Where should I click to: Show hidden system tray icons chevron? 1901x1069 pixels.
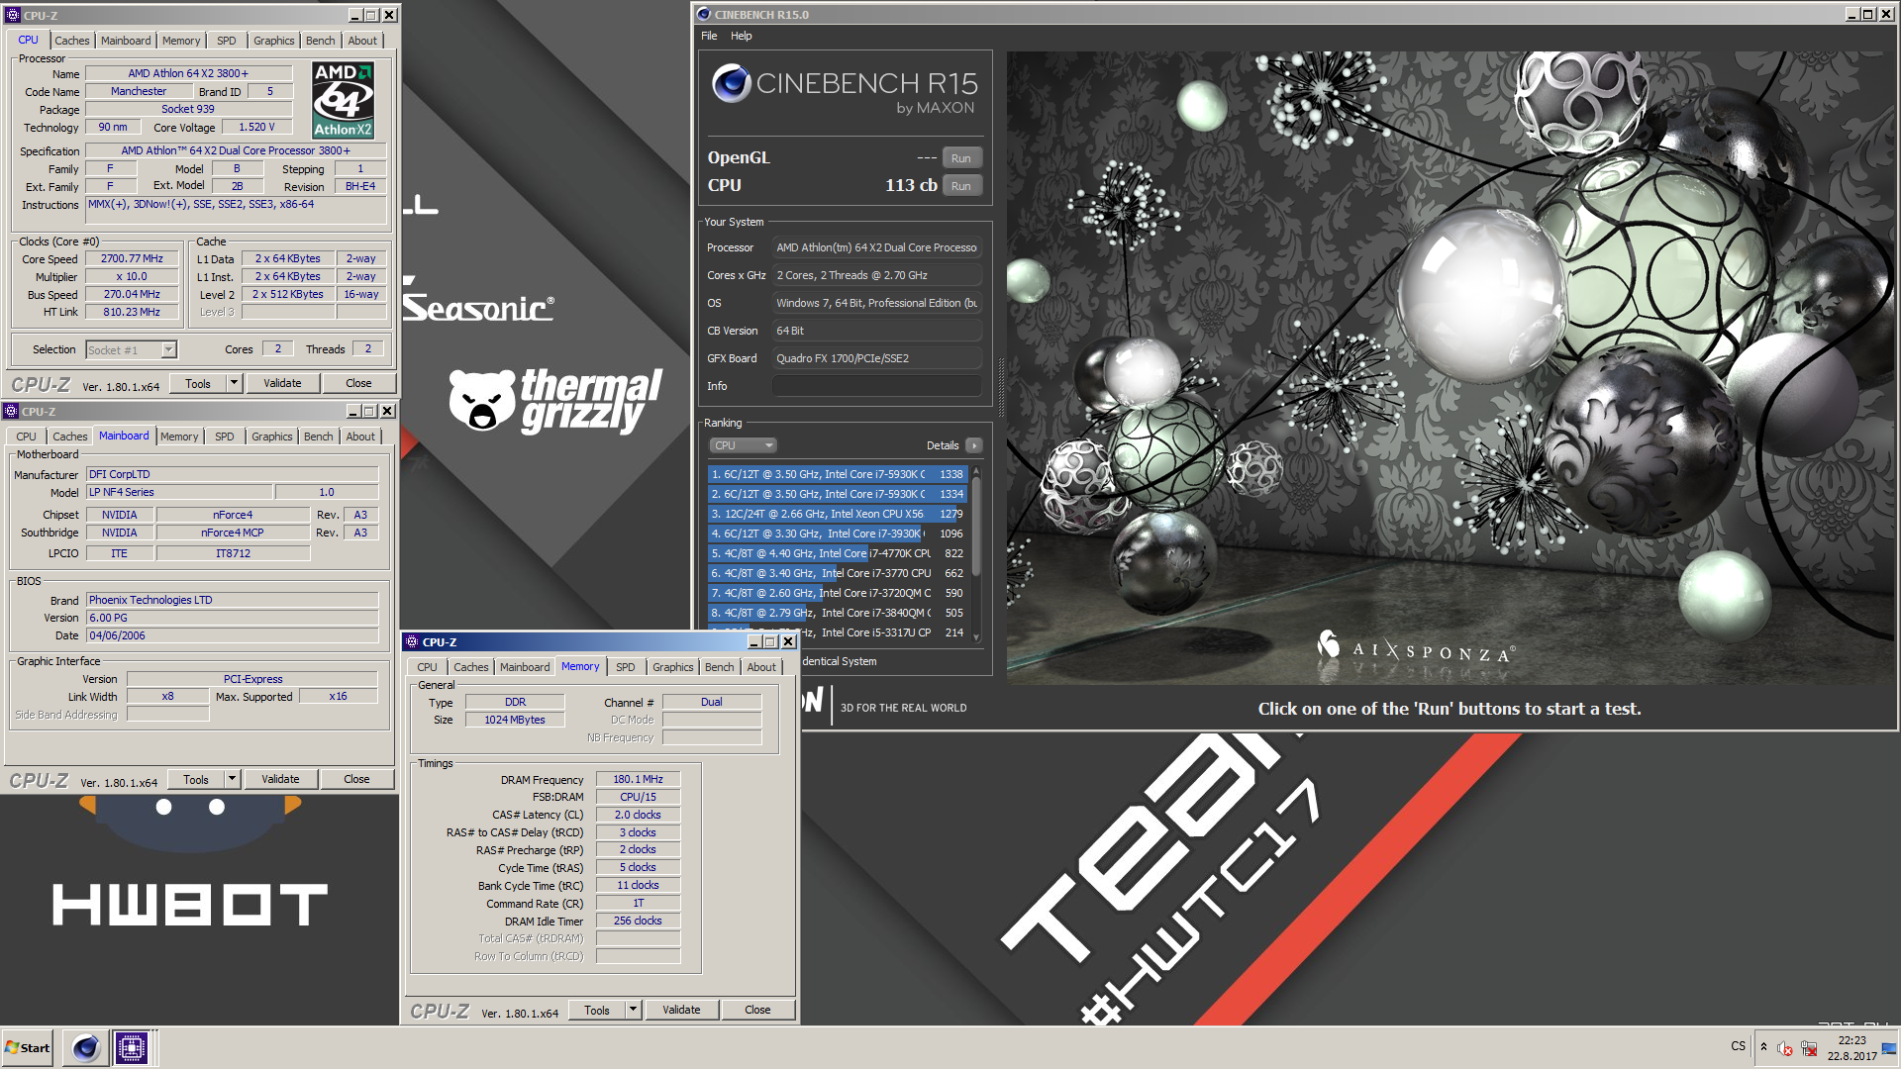pyautogui.click(x=1763, y=1046)
